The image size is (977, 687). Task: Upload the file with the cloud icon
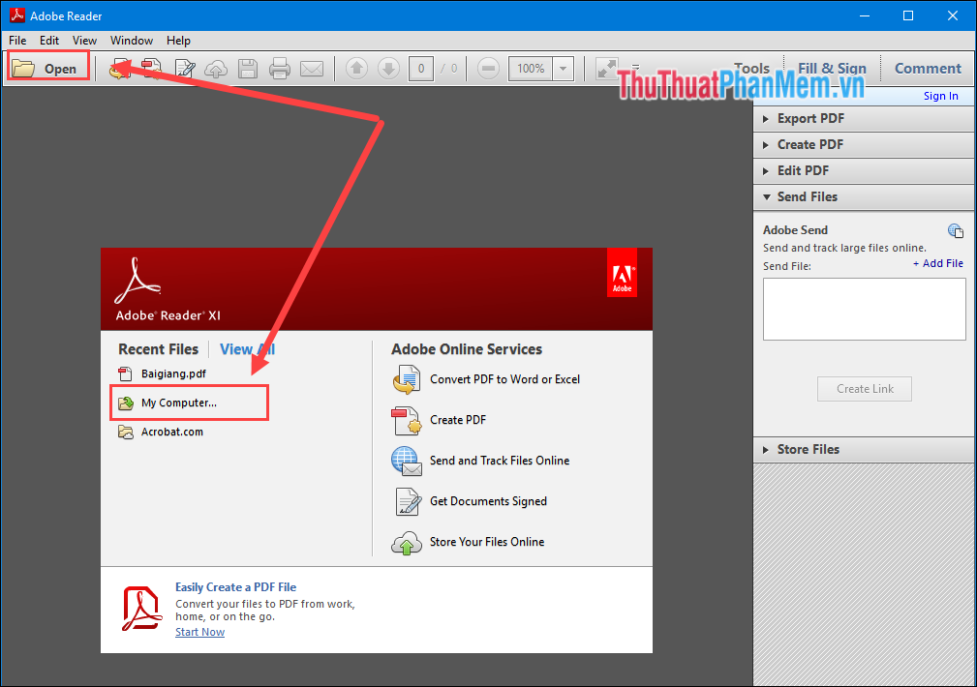pos(215,68)
